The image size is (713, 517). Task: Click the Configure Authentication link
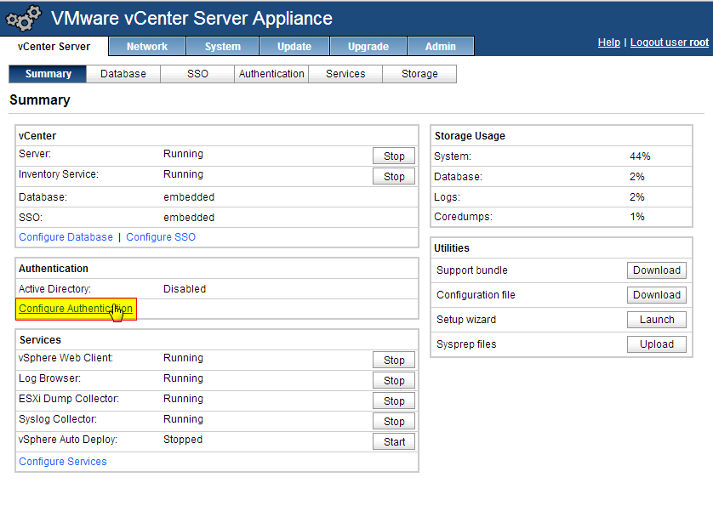[x=75, y=309]
